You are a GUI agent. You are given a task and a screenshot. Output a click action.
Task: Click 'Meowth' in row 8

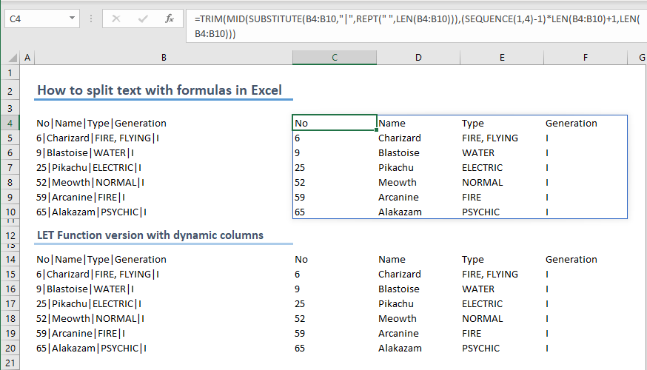pyautogui.click(x=397, y=182)
